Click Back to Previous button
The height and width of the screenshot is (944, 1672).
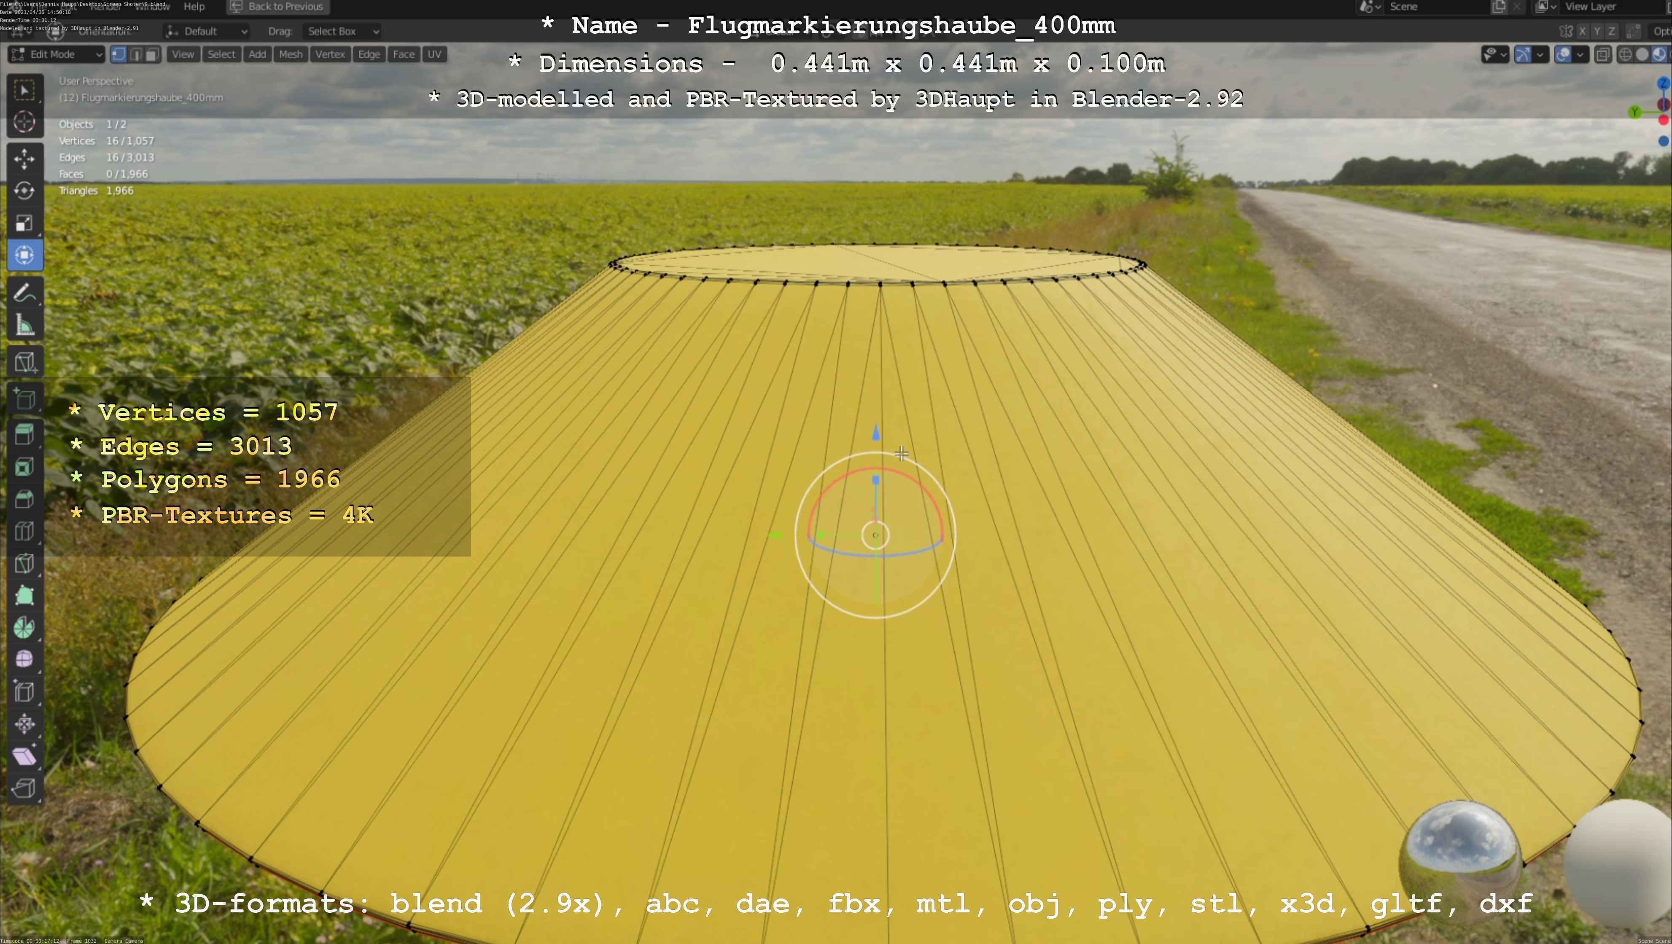pyautogui.click(x=278, y=7)
